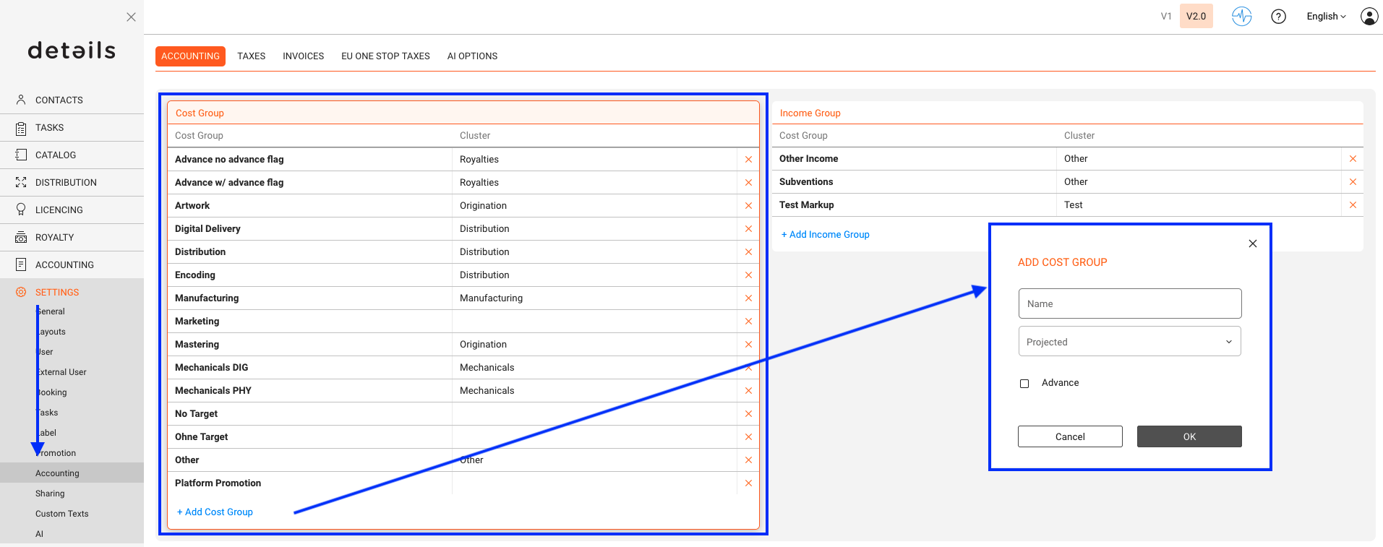Switch to the Accounting tab
Screen dimensions: 1383x547
[x=190, y=56]
